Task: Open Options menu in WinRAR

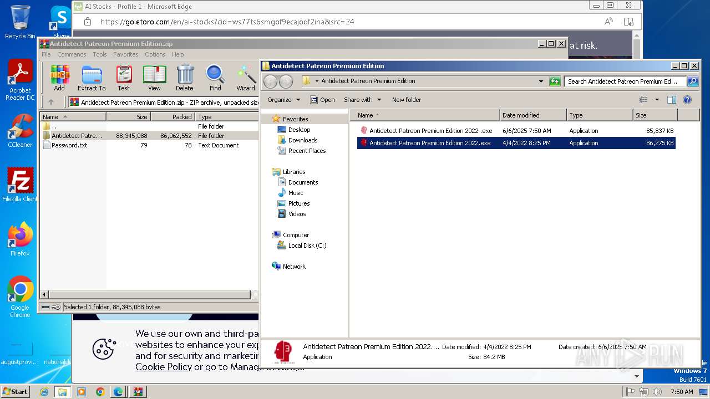Action: (155, 54)
